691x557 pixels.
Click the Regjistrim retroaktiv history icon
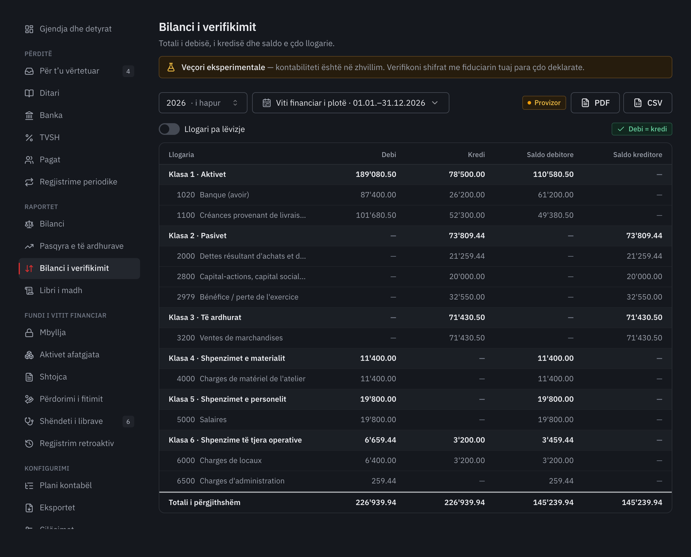[29, 443]
